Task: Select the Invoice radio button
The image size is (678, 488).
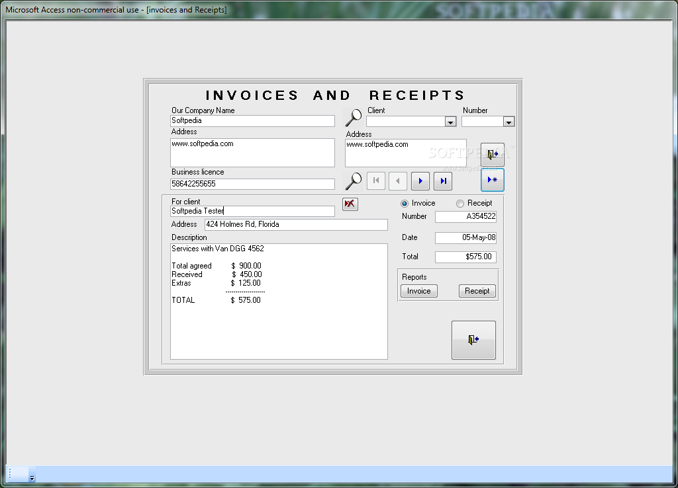Action: [405, 204]
